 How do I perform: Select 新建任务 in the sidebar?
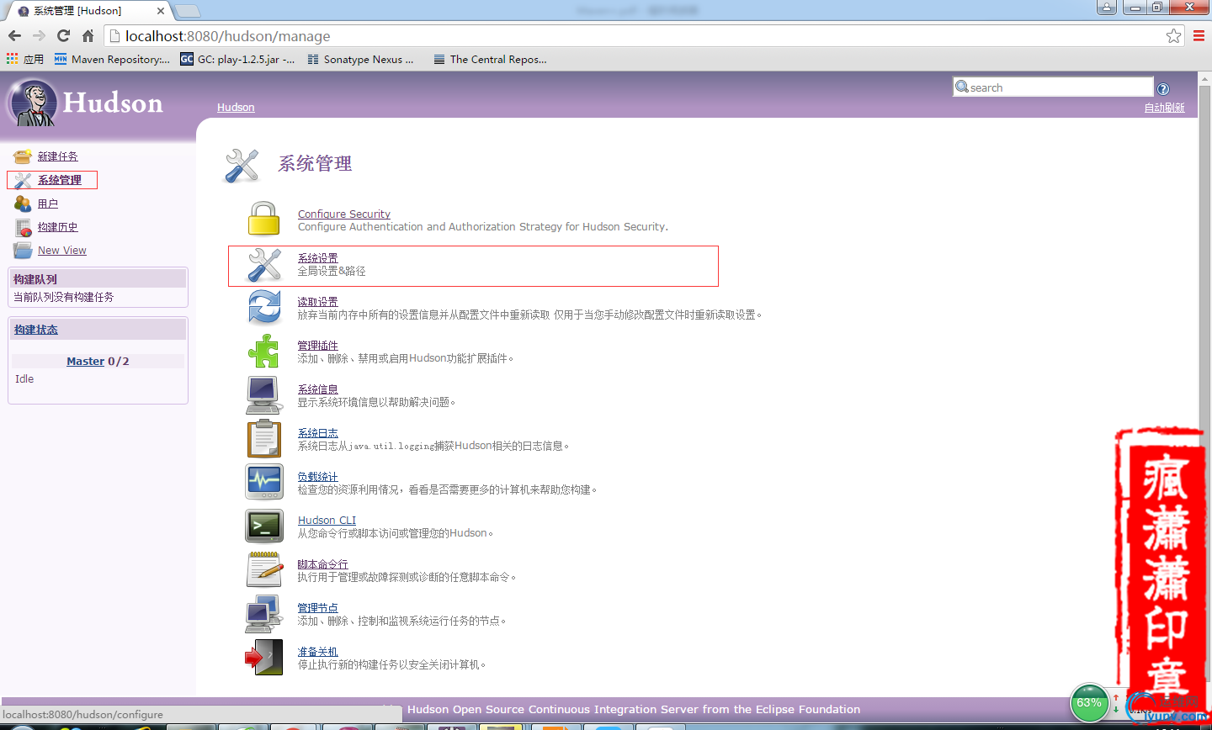[x=57, y=156]
